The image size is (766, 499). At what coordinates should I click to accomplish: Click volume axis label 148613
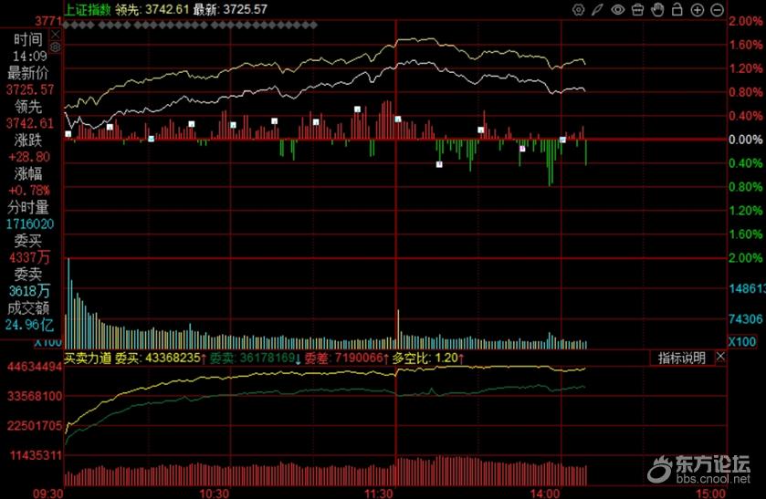747,288
